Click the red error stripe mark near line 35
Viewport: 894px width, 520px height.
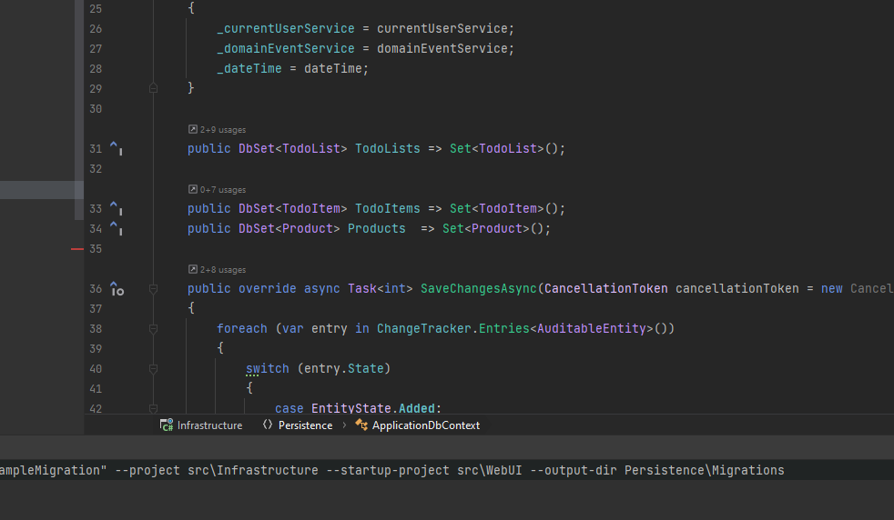tap(77, 249)
